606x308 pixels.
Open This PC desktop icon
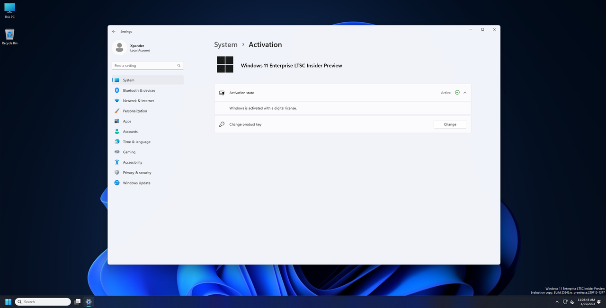coord(9,10)
